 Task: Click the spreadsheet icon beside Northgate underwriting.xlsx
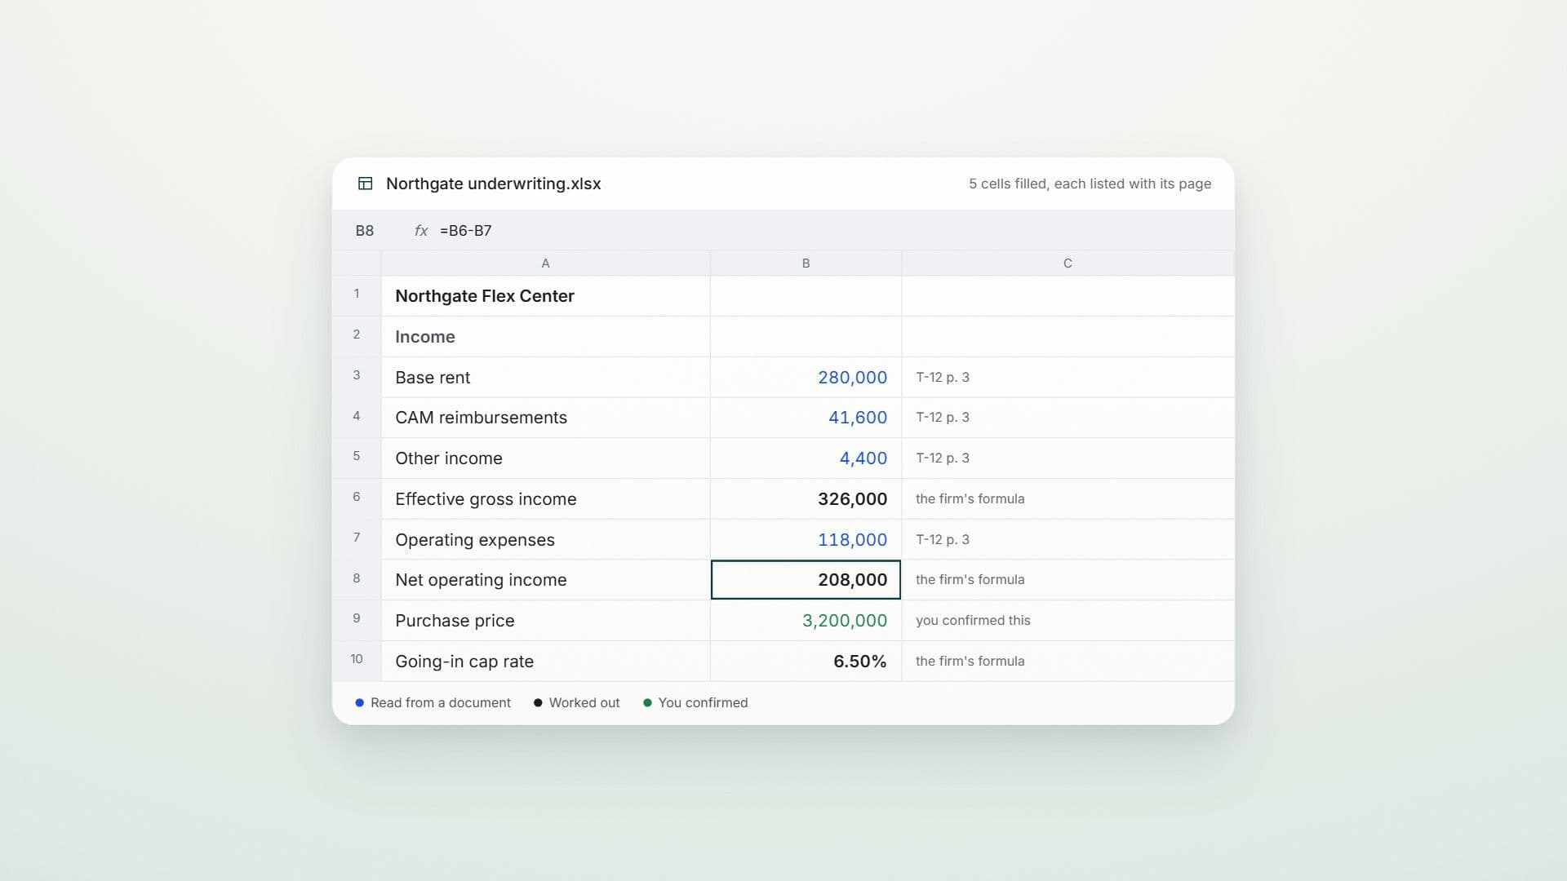pos(366,184)
